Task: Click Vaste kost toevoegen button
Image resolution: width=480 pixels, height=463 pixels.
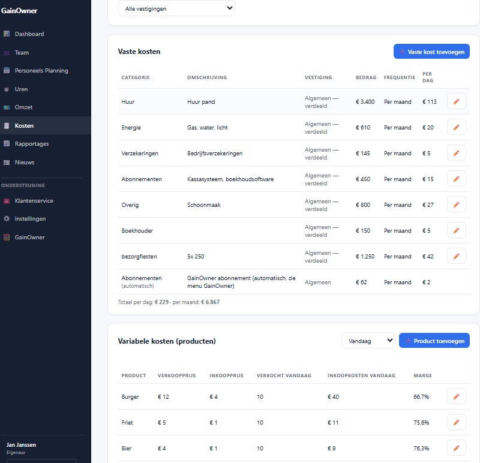Action: coord(431,52)
